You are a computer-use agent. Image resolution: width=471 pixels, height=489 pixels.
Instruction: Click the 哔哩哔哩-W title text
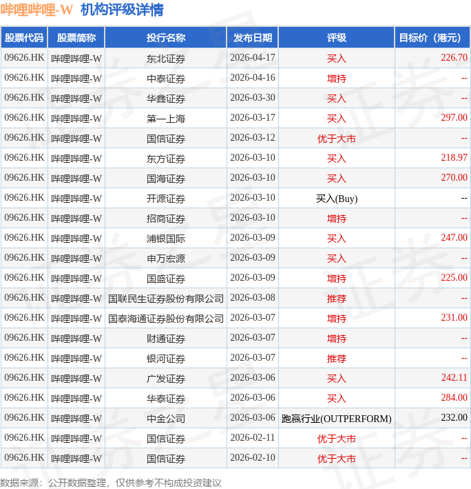[x=36, y=10]
